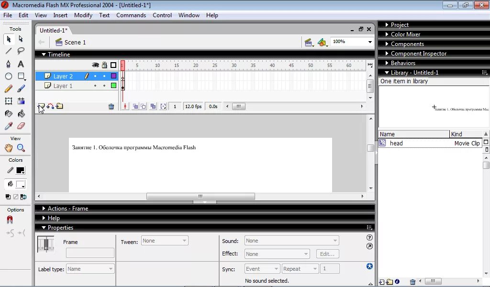This screenshot has width=490, height=287.
Task: Select the Hand tool
Action: 9,148
